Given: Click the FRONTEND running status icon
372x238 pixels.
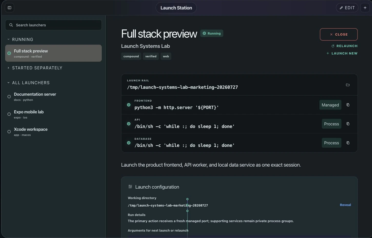Looking at the screenshot, I should coord(129,105).
